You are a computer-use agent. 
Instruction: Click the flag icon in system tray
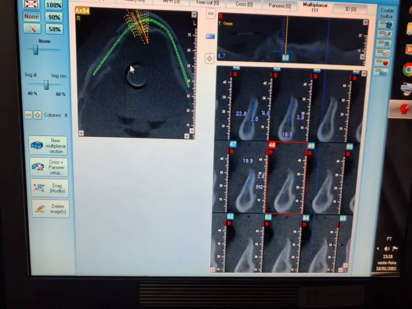395,248
